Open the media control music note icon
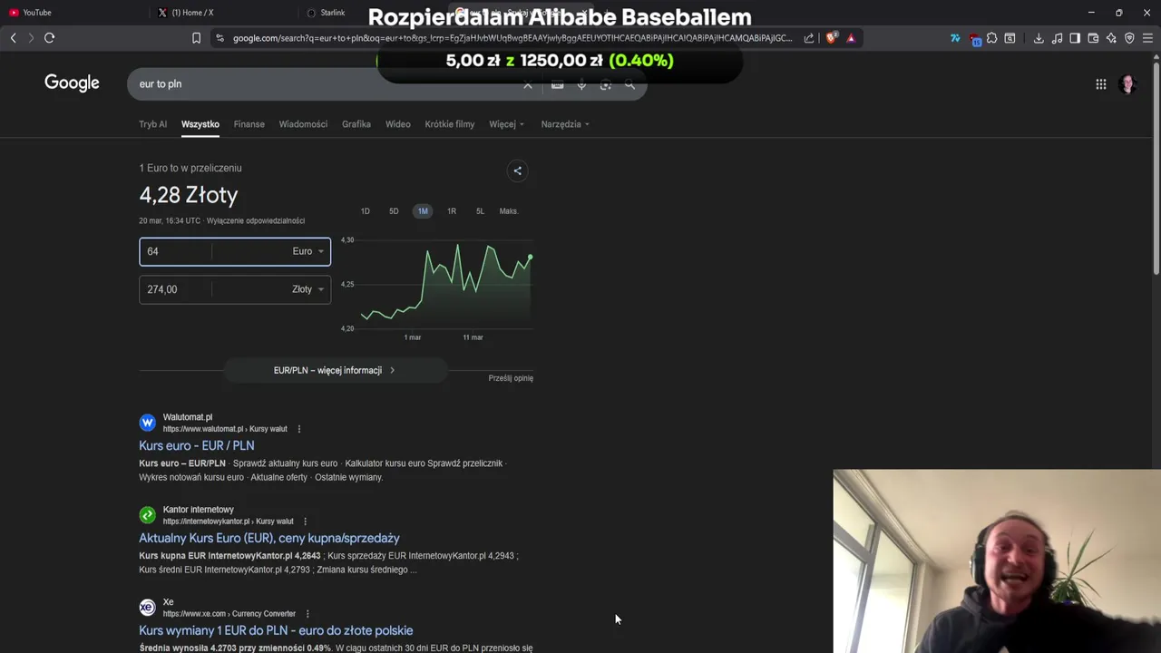 [1057, 38]
